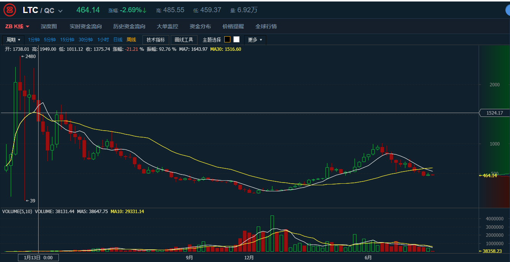Switch to the 深度图 tab
This screenshot has height=262, width=510.
pyautogui.click(x=49, y=26)
